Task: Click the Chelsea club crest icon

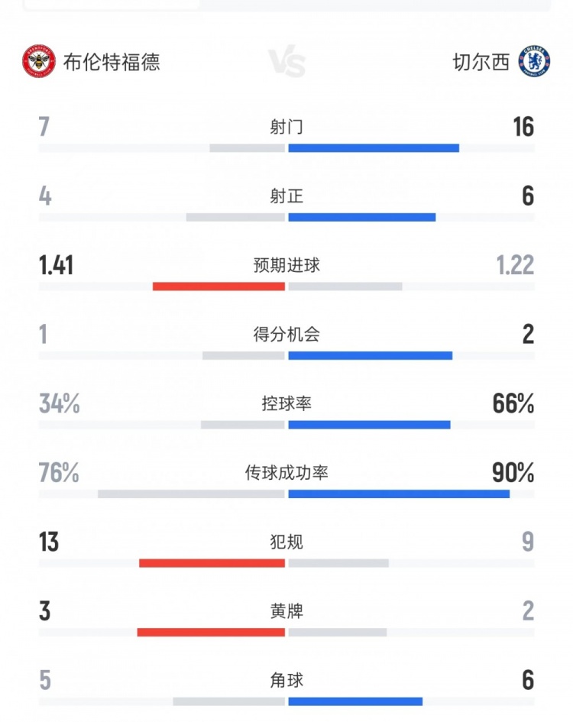Action: [534, 62]
